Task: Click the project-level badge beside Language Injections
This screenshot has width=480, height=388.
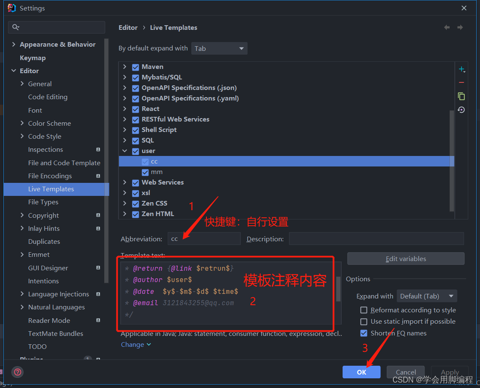Action: 98,294
